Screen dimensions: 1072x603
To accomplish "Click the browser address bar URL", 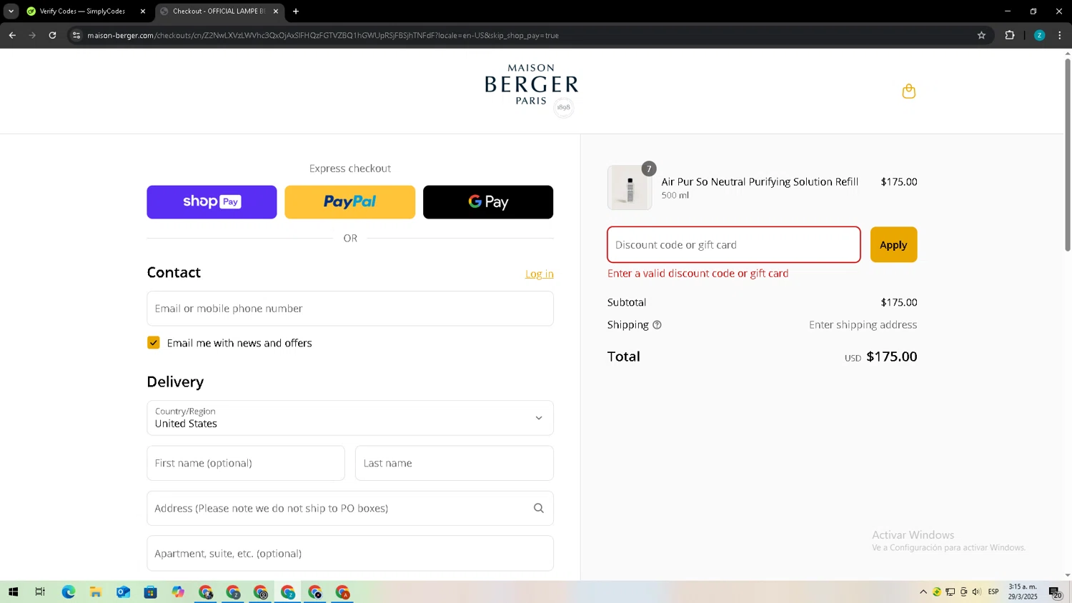I will (x=323, y=35).
